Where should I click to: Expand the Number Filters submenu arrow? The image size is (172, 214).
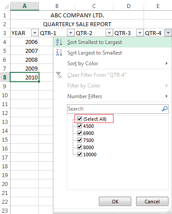[167, 96]
